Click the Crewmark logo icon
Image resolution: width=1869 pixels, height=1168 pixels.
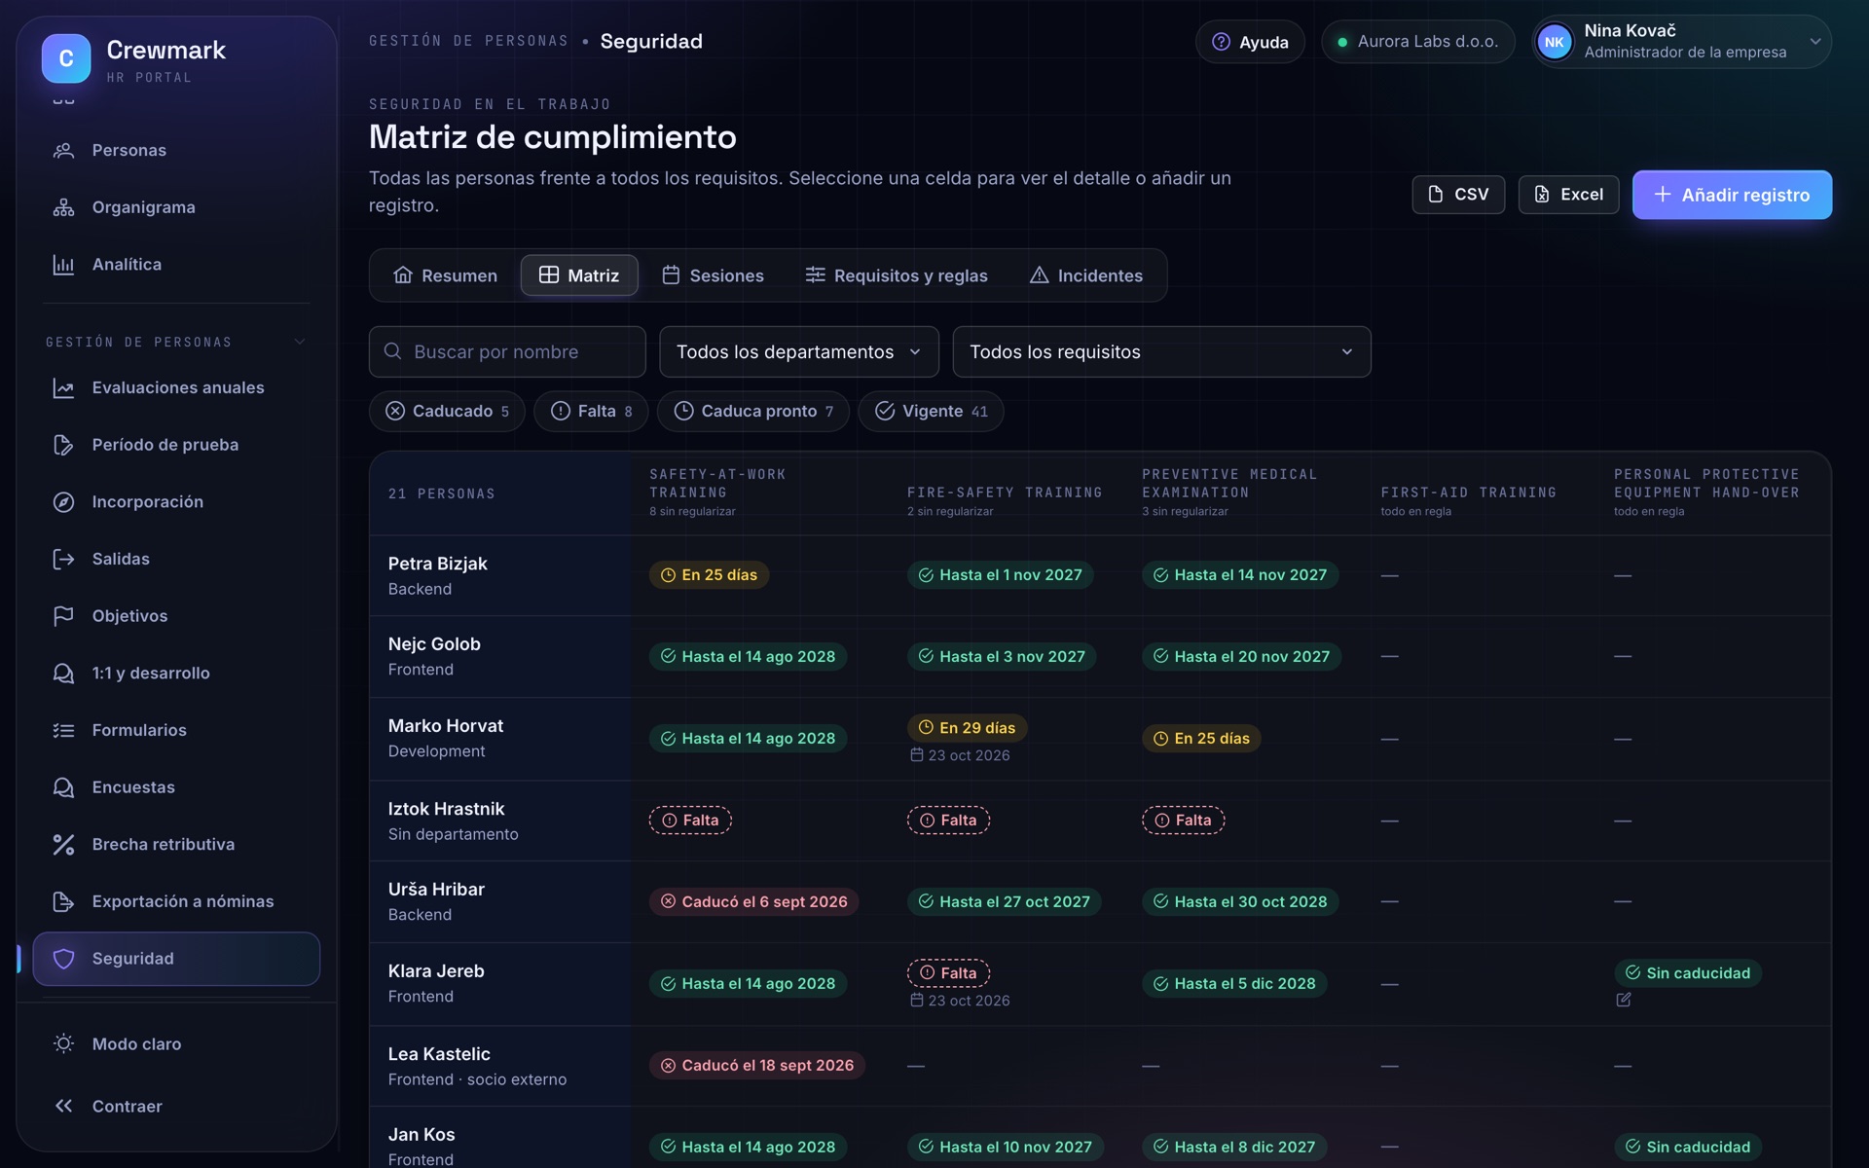click(x=66, y=58)
